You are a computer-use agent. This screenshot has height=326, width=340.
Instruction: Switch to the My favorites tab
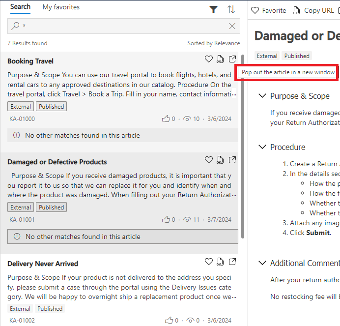pos(61,7)
